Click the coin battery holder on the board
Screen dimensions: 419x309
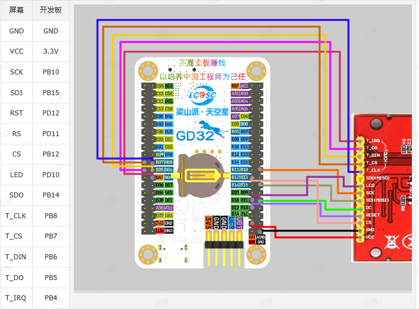(x=201, y=176)
